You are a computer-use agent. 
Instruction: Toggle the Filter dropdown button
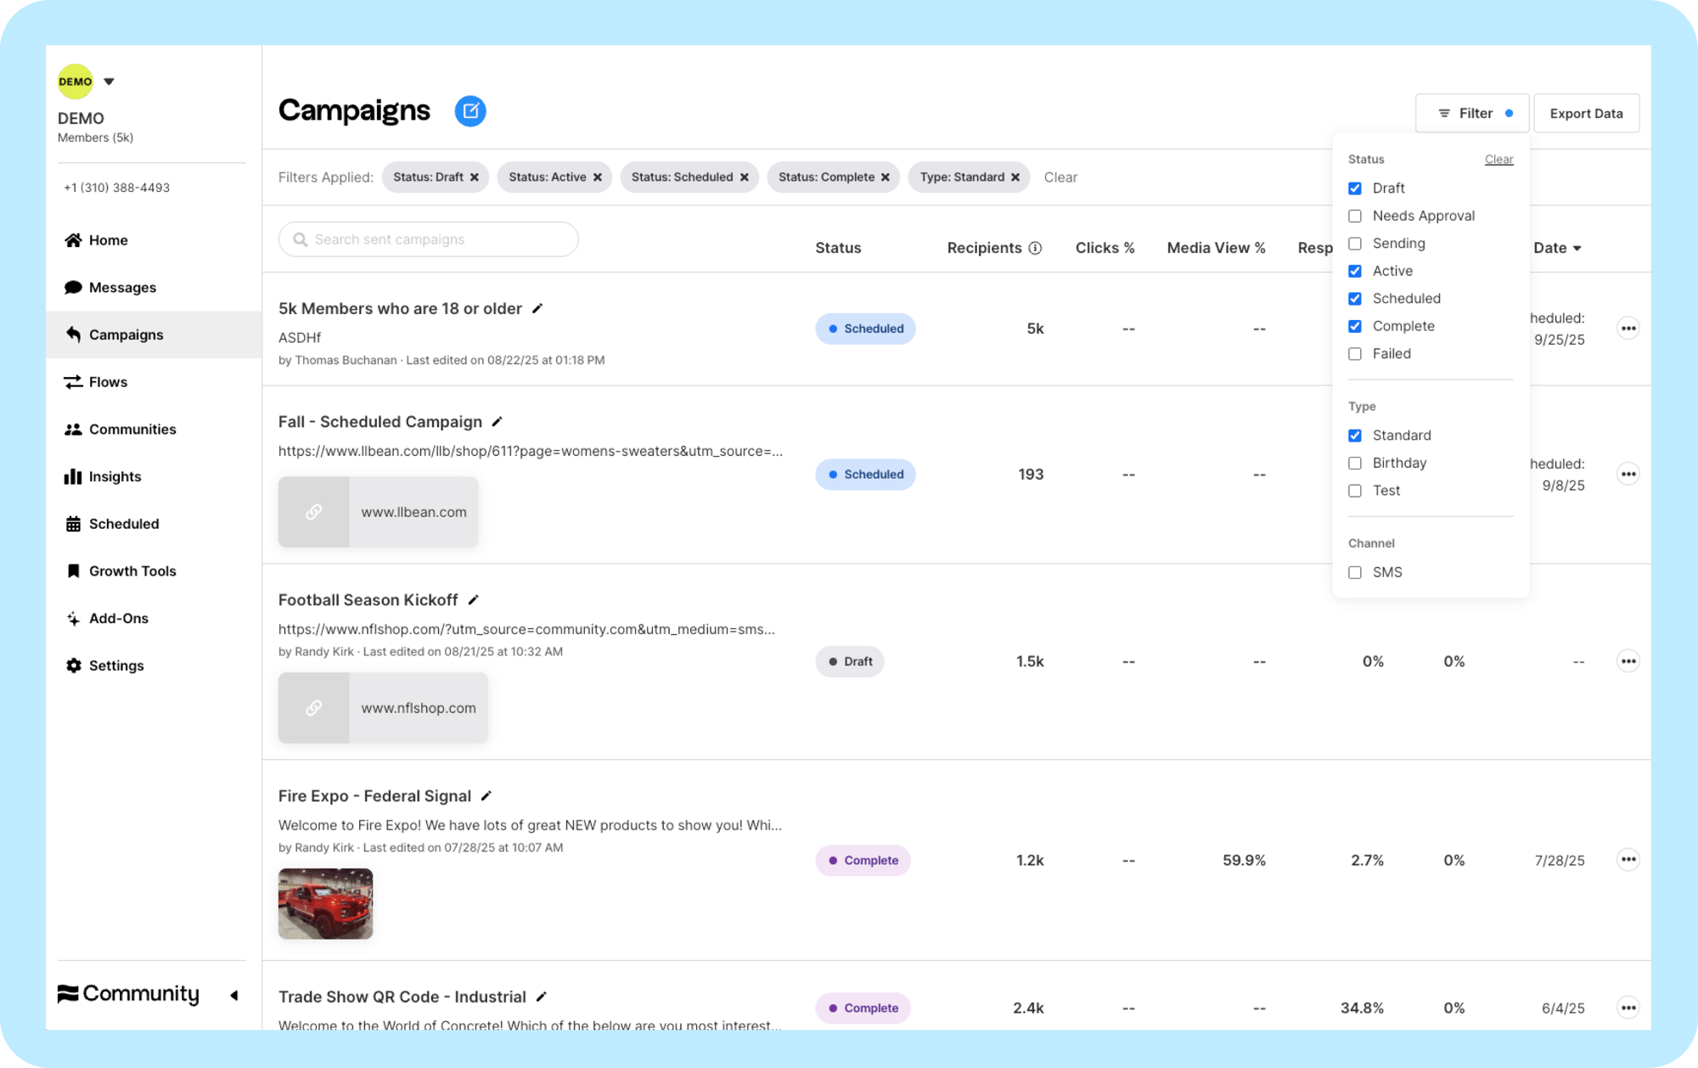click(1471, 114)
